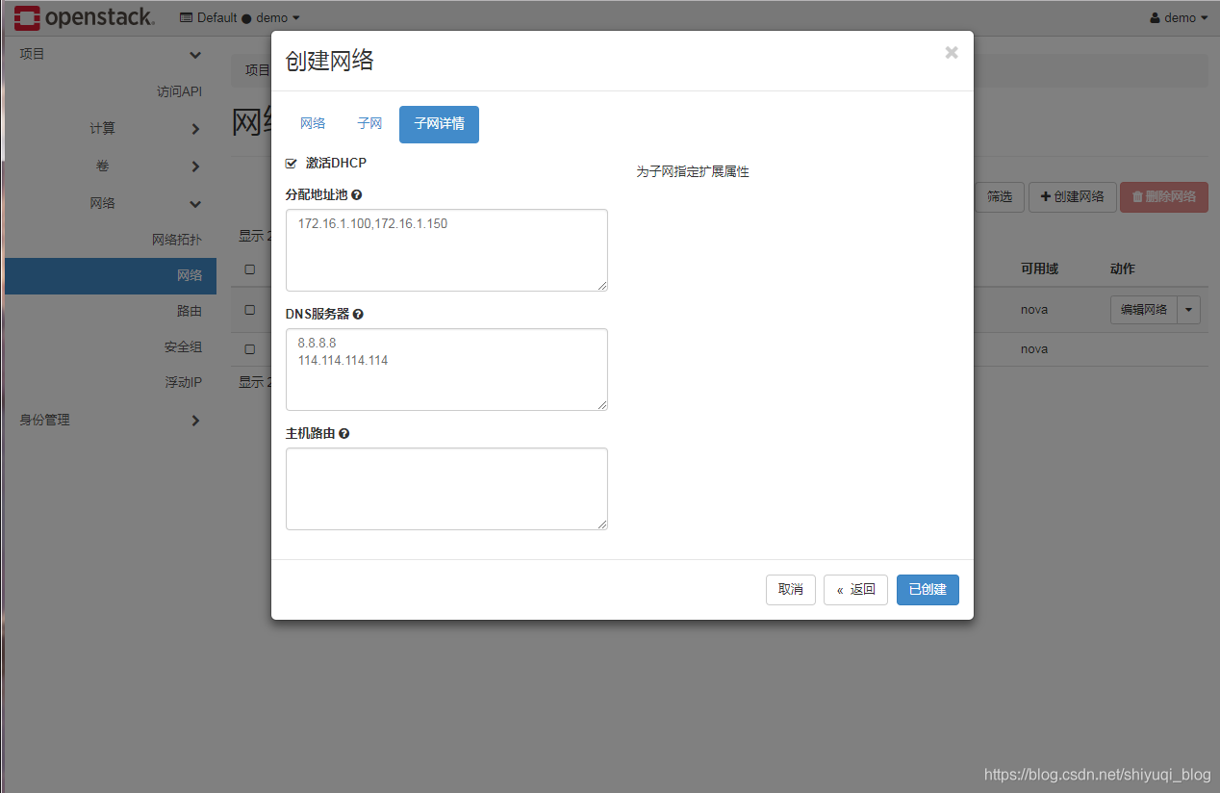Click into the empty 主机路由 text area

(446, 489)
